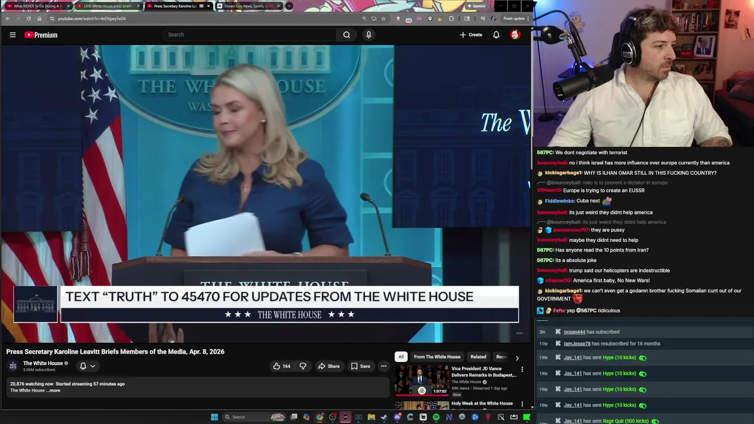Open the green Kick app in taskbar
The height and width of the screenshot is (424, 754).
pos(527,417)
